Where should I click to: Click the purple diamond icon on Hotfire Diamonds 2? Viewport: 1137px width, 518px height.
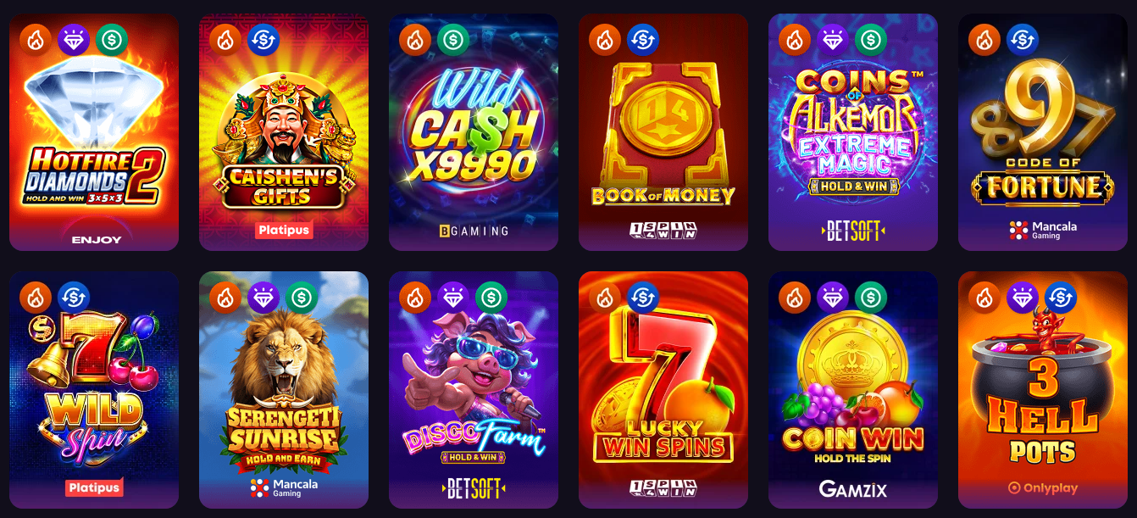74,39
